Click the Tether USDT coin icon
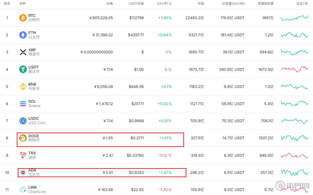 pos(23,69)
